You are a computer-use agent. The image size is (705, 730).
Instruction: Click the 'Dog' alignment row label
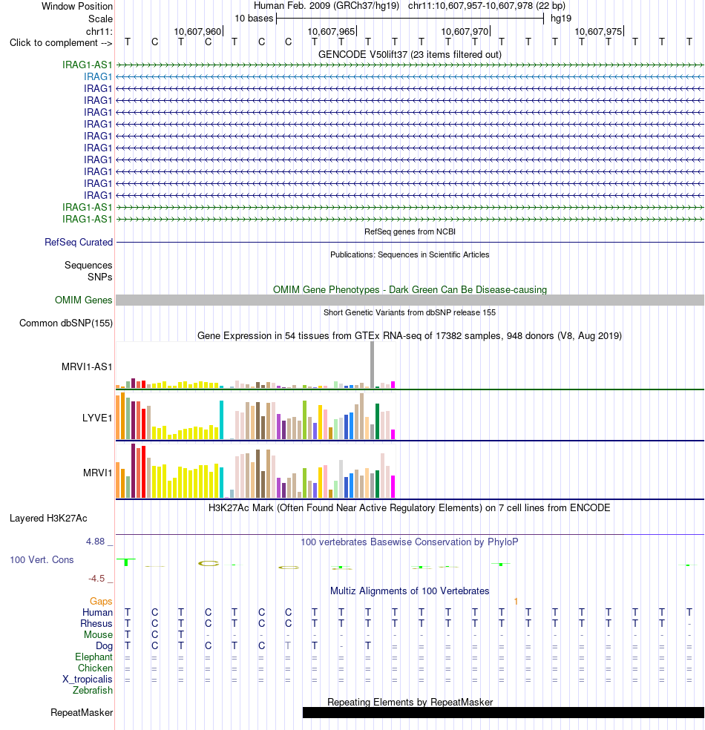(x=105, y=646)
